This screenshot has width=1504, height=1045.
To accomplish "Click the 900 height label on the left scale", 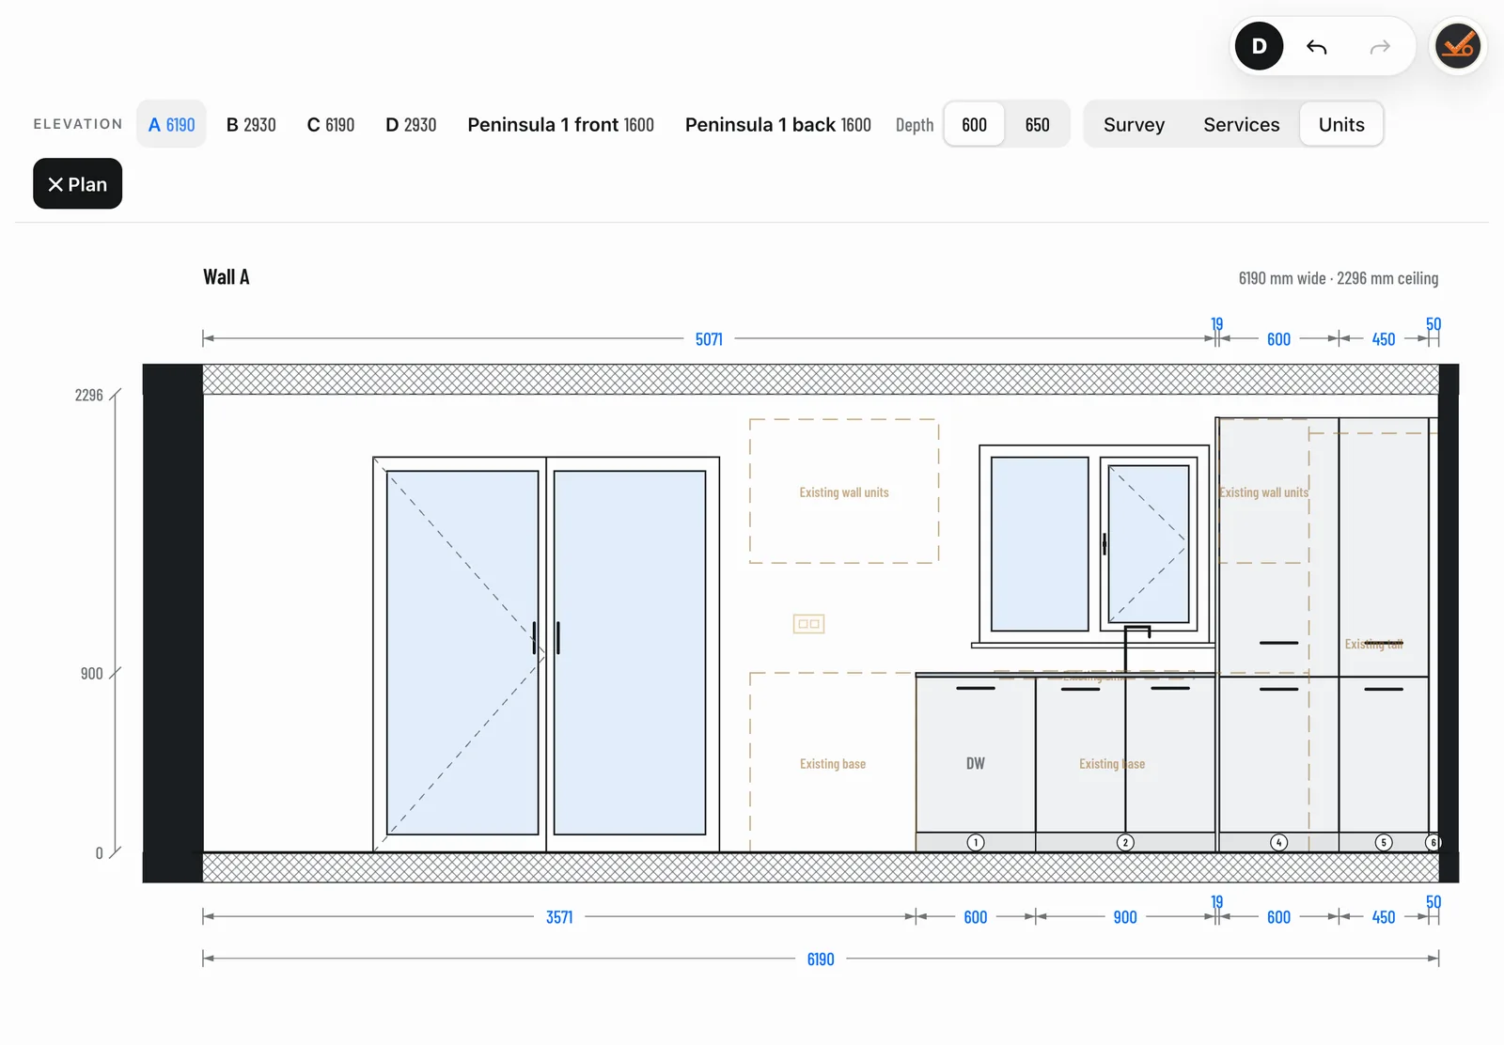I will click(91, 673).
